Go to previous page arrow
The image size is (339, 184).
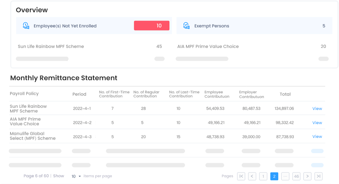tap(252, 176)
